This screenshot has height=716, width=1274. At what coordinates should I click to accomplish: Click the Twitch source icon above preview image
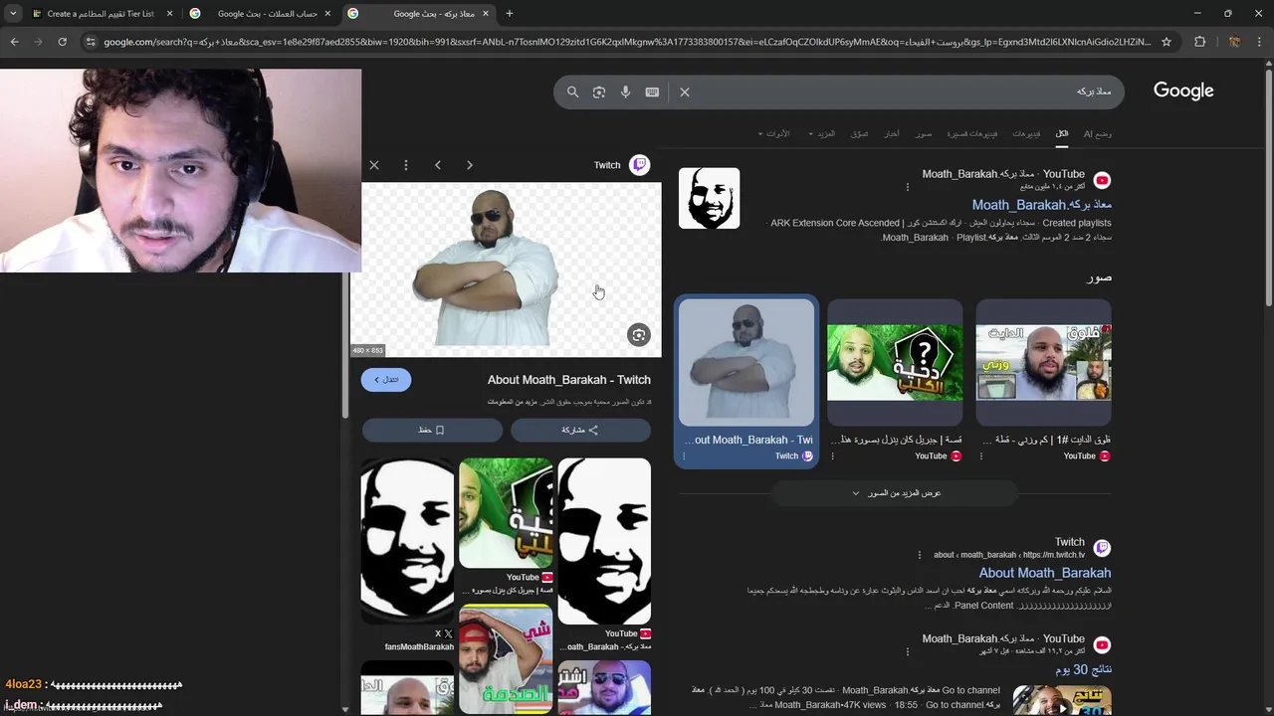pos(640,165)
